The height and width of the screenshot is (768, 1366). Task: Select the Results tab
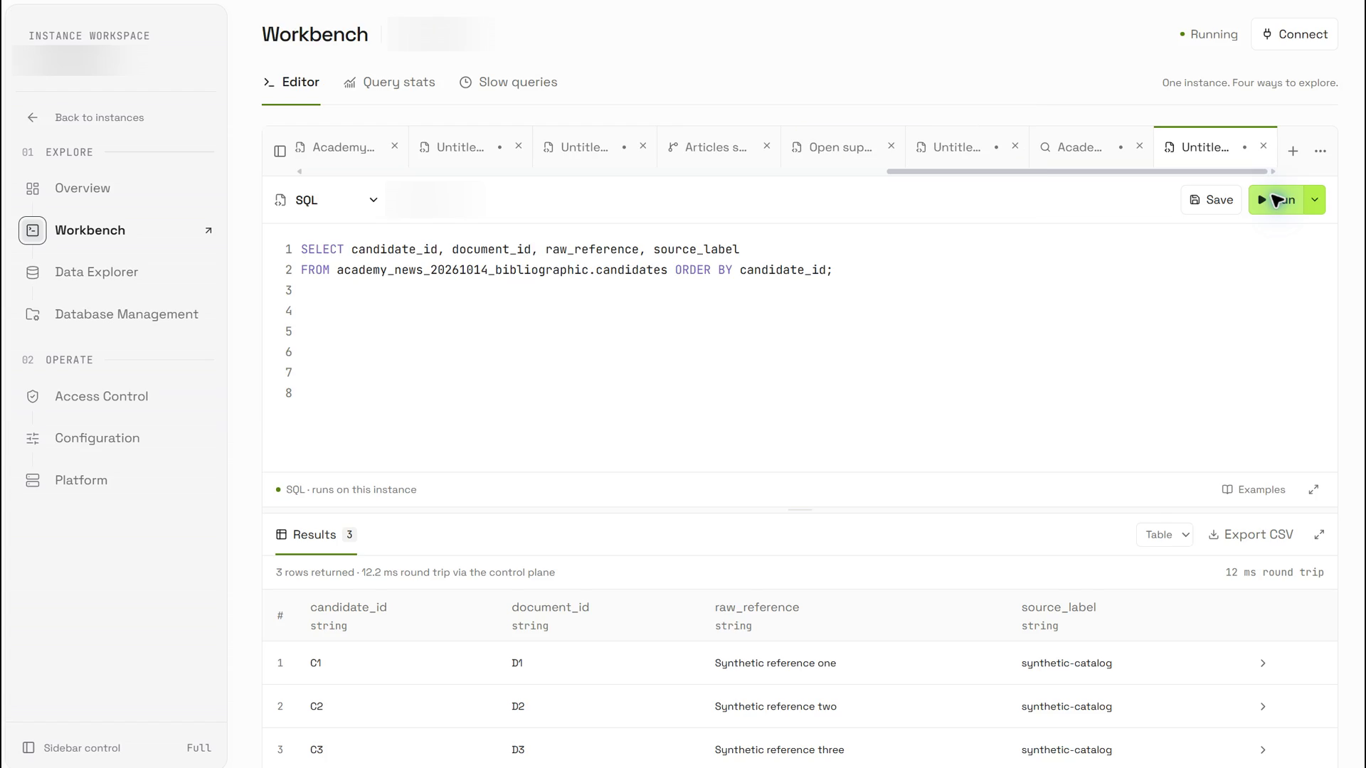(x=316, y=535)
